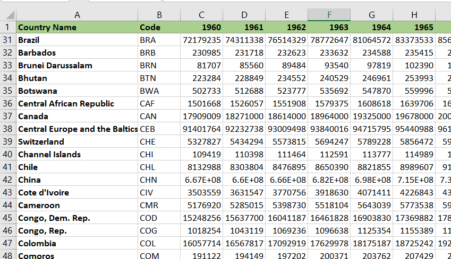Select the Switzerland cell

pos(77,142)
